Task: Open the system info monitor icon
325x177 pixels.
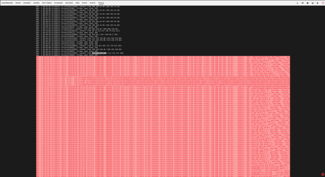Action: pyautogui.click(x=313, y=3)
